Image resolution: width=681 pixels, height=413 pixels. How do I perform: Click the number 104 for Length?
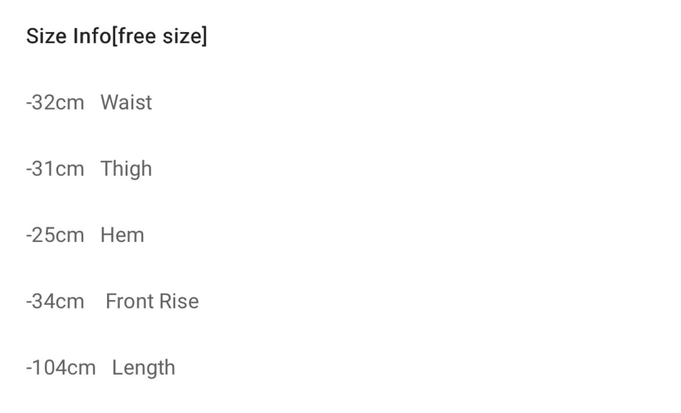tap(48, 368)
